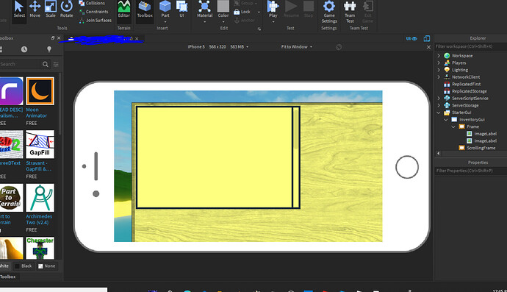Click the Filter workspace search field

tap(470, 46)
